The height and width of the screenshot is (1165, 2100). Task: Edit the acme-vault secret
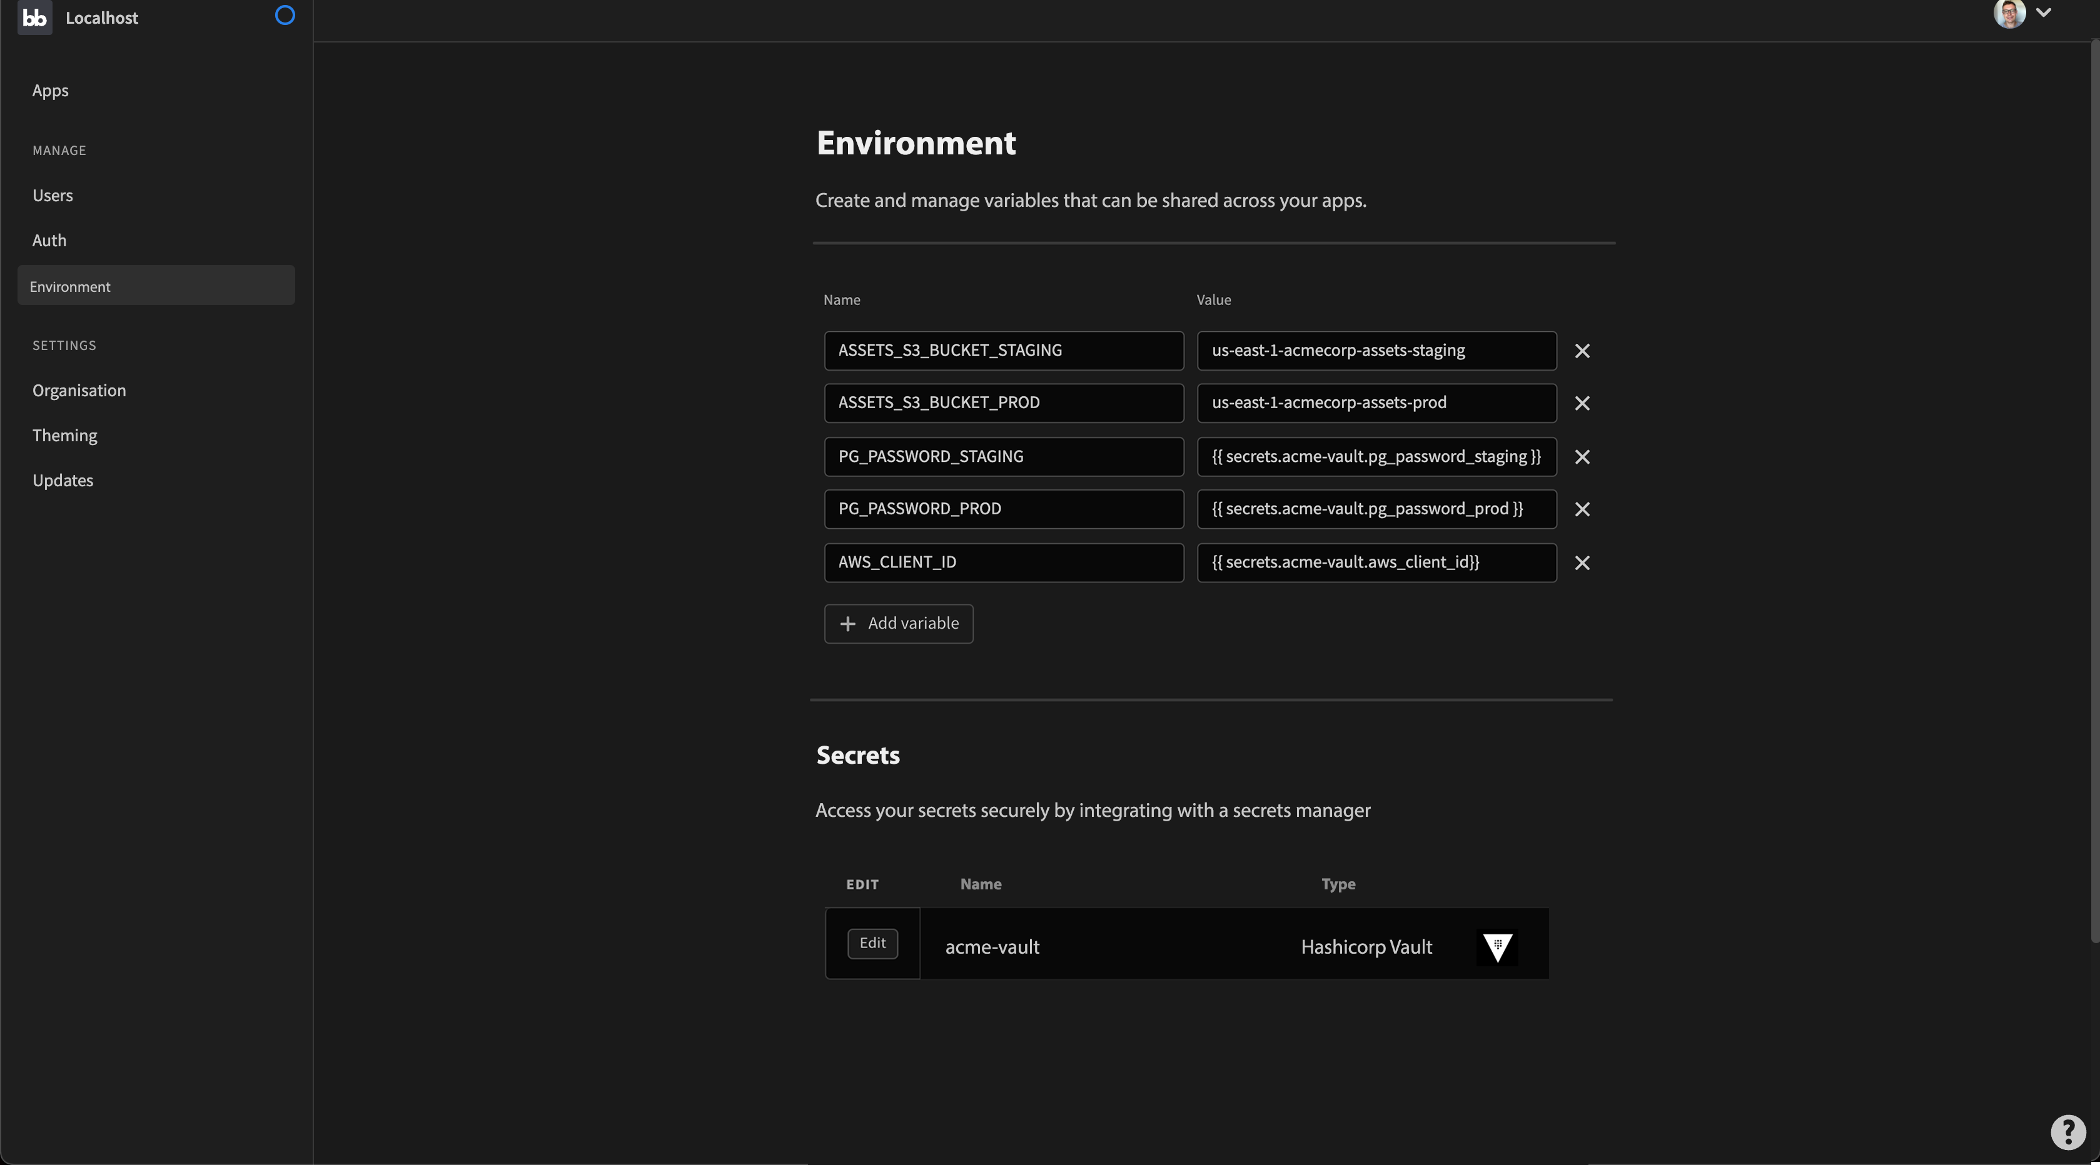tap(872, 942)
